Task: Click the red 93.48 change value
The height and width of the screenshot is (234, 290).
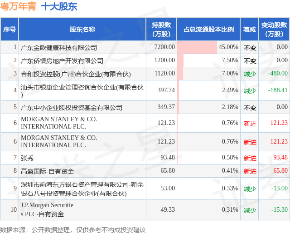Action: [280, 157]
